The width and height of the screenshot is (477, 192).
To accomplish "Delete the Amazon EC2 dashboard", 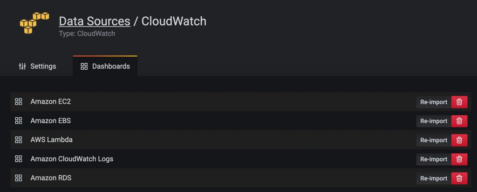I will tap(459, 102).
